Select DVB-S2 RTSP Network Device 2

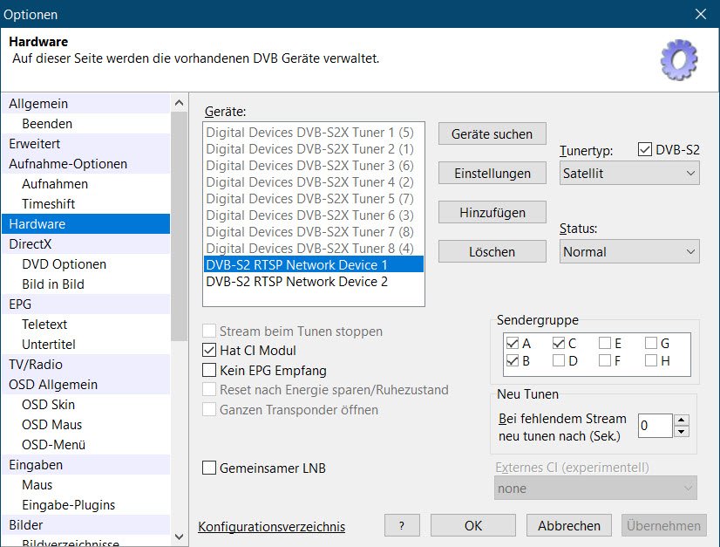pyautogui.click(x=296, y=282)
